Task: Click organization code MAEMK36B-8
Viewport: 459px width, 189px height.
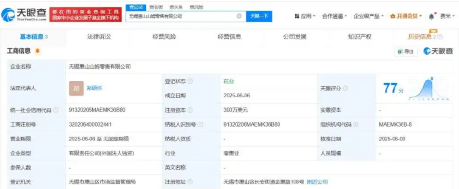Action: [x=396, y=124]
